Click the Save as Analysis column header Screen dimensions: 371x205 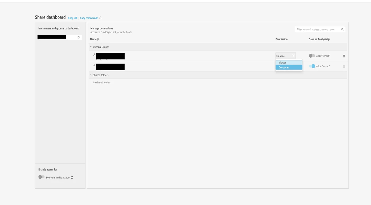318,39
